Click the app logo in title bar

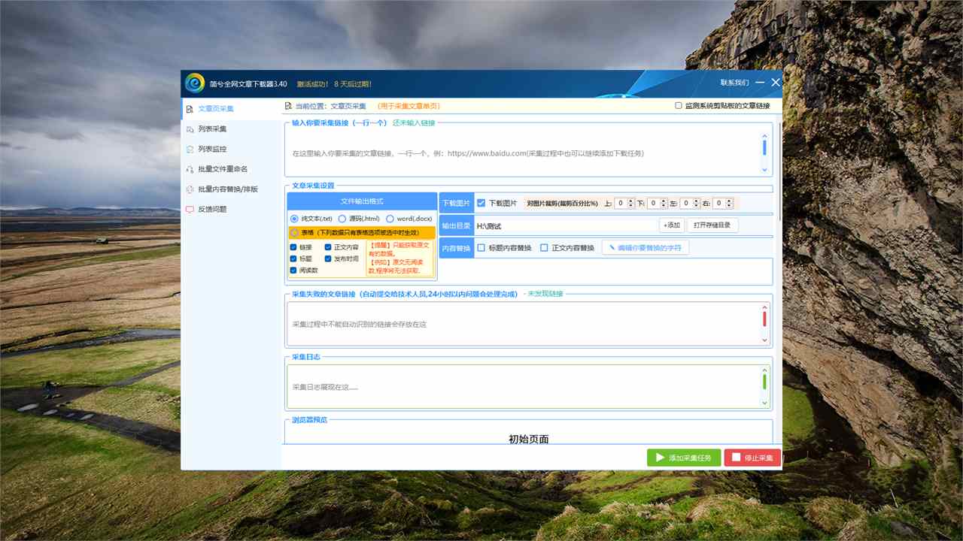click(x=195, y=83)
